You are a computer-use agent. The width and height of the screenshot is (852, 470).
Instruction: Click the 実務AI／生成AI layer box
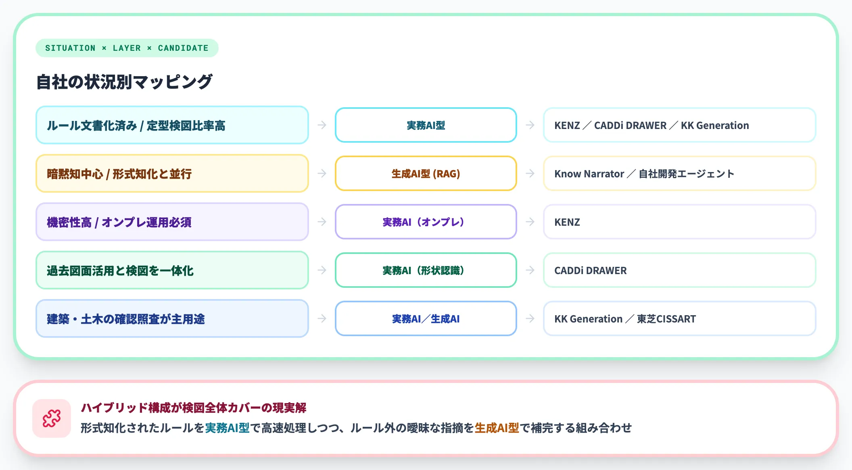click(426, 318)
